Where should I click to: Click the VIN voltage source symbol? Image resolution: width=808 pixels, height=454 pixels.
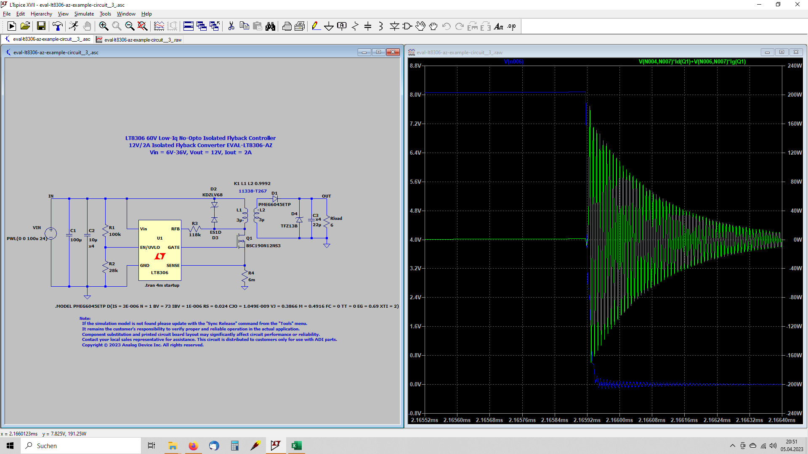(51, 233)
